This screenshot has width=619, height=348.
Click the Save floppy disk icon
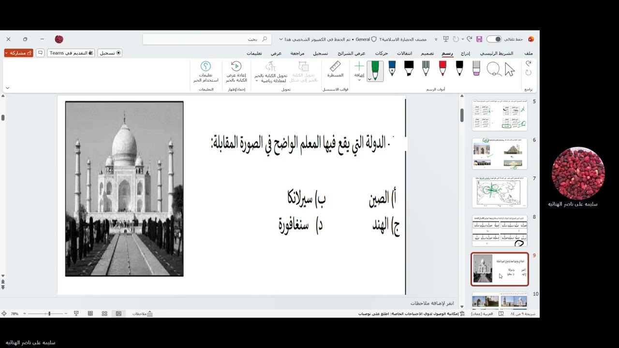click(x=479, y=39)
